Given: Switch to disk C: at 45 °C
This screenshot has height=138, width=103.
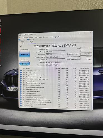Looking at the screenshot, I should (x=22, y=42).
